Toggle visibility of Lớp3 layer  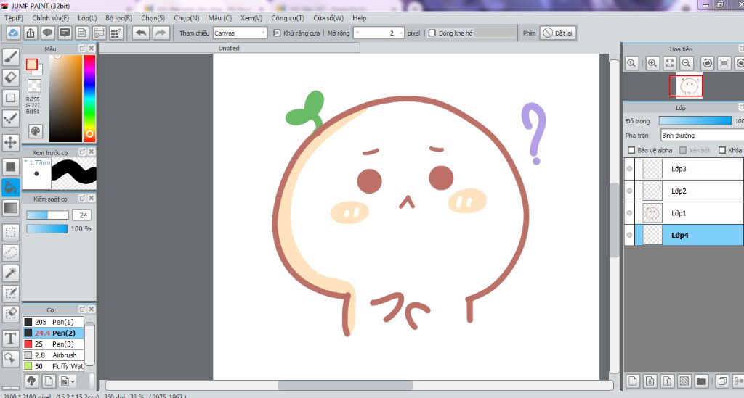(x=629, y=169)
